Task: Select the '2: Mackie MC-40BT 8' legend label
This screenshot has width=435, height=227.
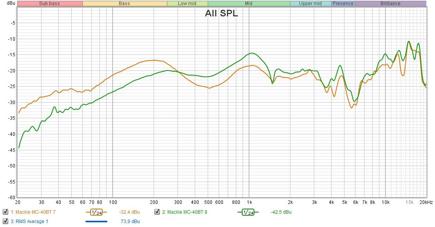Action: pyautogui.click(x=185, y=212)
